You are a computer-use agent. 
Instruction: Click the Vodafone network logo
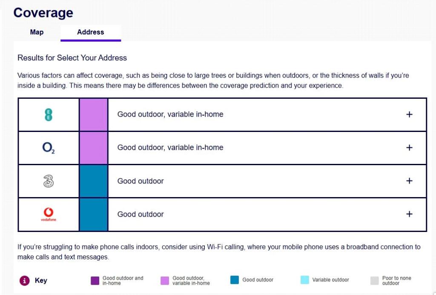click(49, 214)
